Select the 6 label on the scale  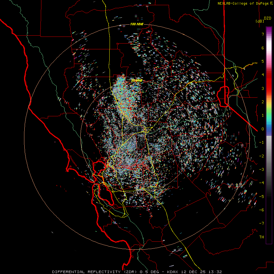point(263,48)
